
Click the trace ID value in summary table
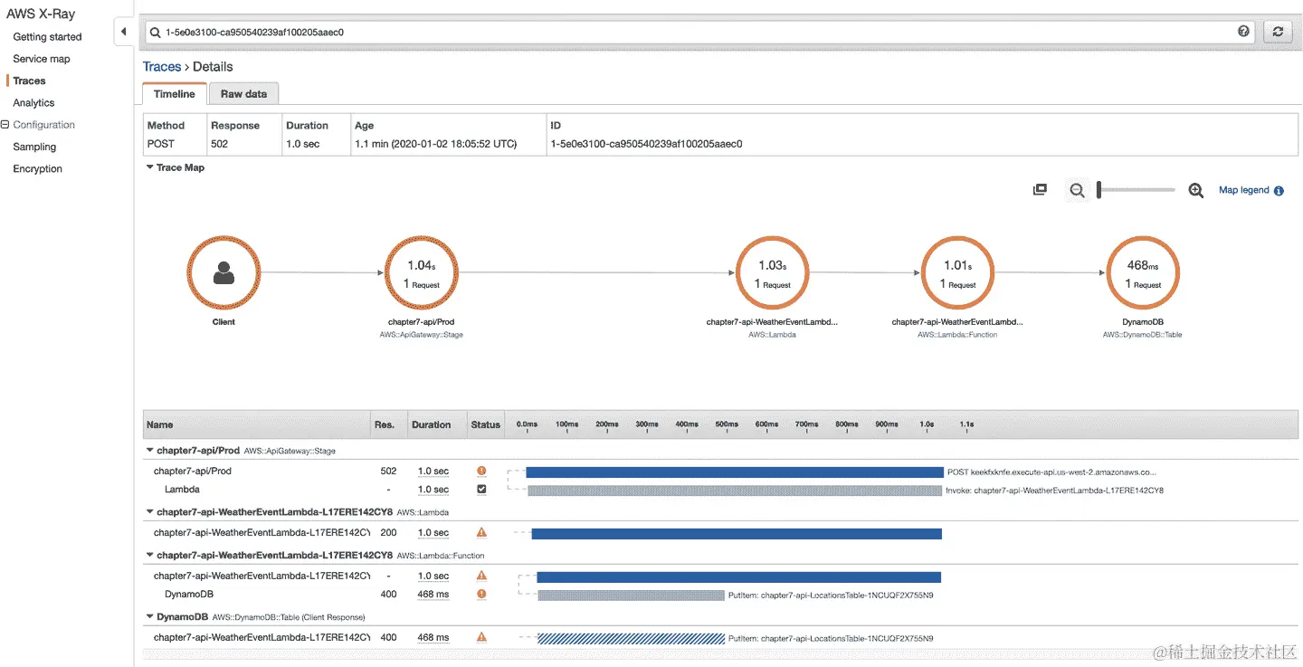646,144
